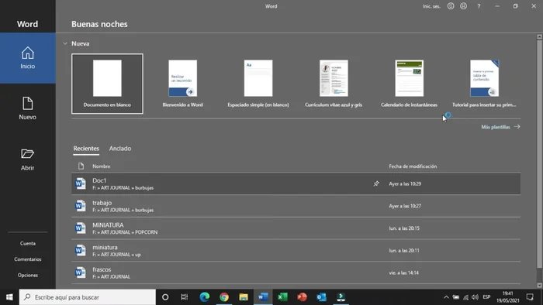543x305 pixels.
Task: Open PowerPoint from the taskbar
Action: [x=302, y=297]
